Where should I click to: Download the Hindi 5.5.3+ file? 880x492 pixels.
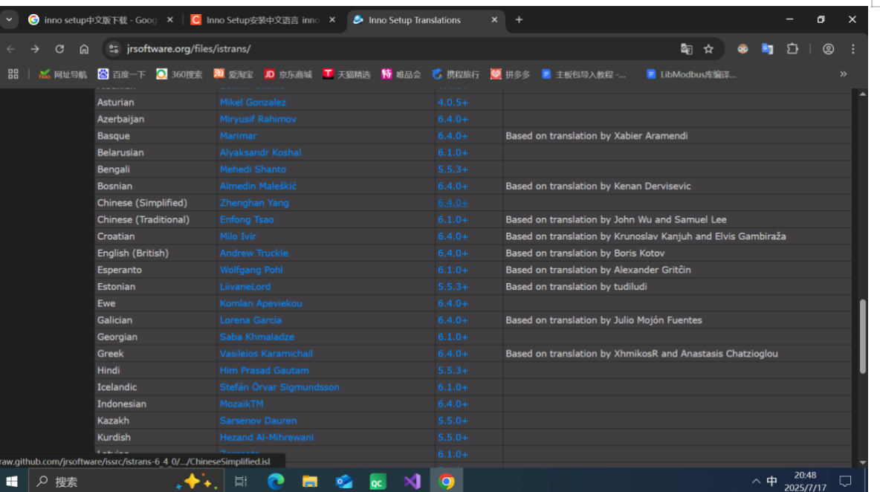coord(453,371)
